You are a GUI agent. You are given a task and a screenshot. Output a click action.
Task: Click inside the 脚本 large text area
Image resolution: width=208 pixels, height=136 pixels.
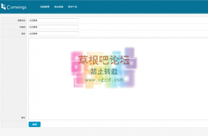point(118,79)
